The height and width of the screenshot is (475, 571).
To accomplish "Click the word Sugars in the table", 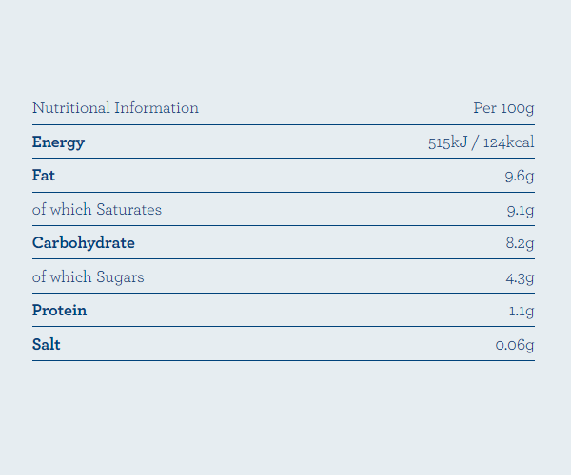I will [120, 277].
